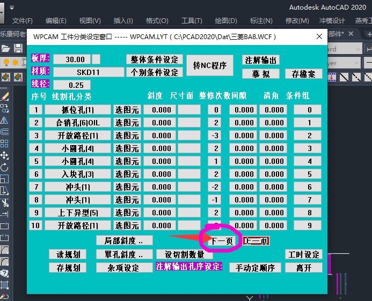This screenshot has width=372, height=301.
Task: Open the 文件(F) menu
Action: pos(23,21)
